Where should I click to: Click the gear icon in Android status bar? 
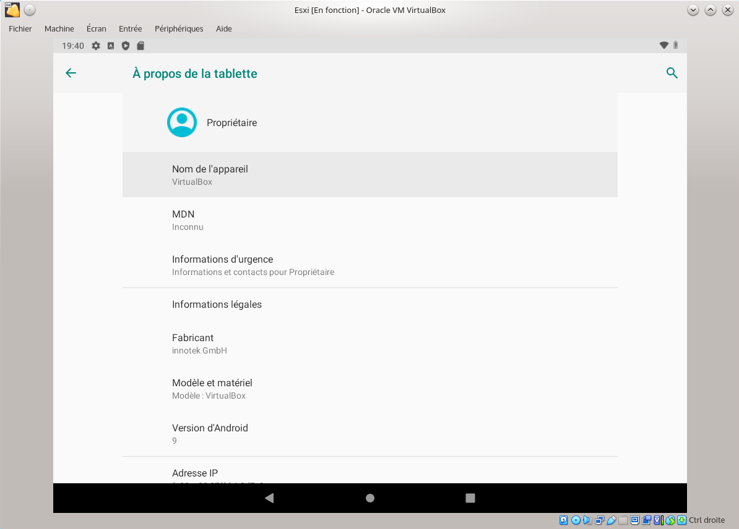pyautogui.click(x=96, y=46)
